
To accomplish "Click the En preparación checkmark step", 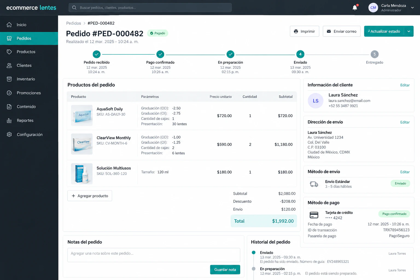I will [x=231, y=54].
